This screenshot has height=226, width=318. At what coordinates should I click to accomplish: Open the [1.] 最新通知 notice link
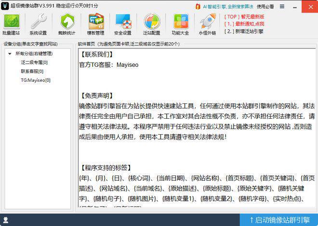pos(244,24)
